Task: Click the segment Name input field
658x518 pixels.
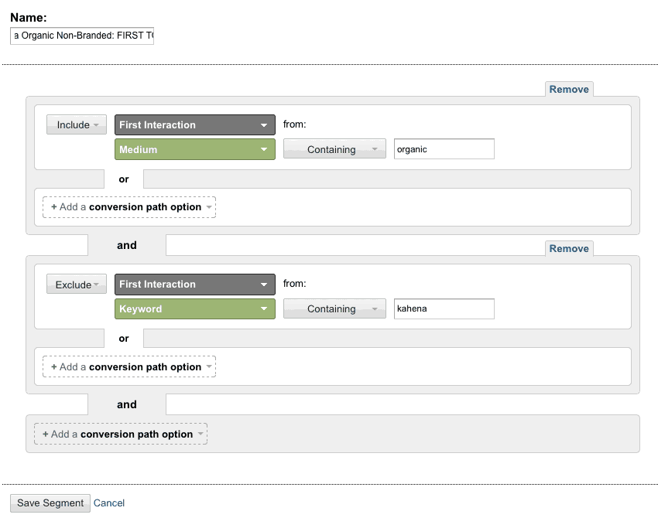Action: [82, 36]
